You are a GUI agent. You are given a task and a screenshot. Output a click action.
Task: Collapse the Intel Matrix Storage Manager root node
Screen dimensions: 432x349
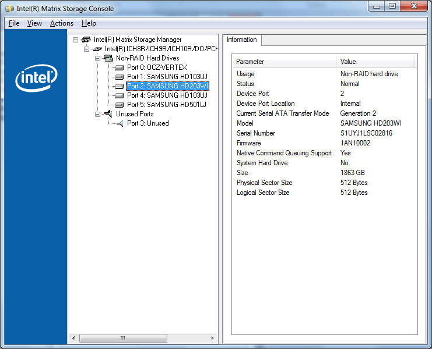click(76, 40)
